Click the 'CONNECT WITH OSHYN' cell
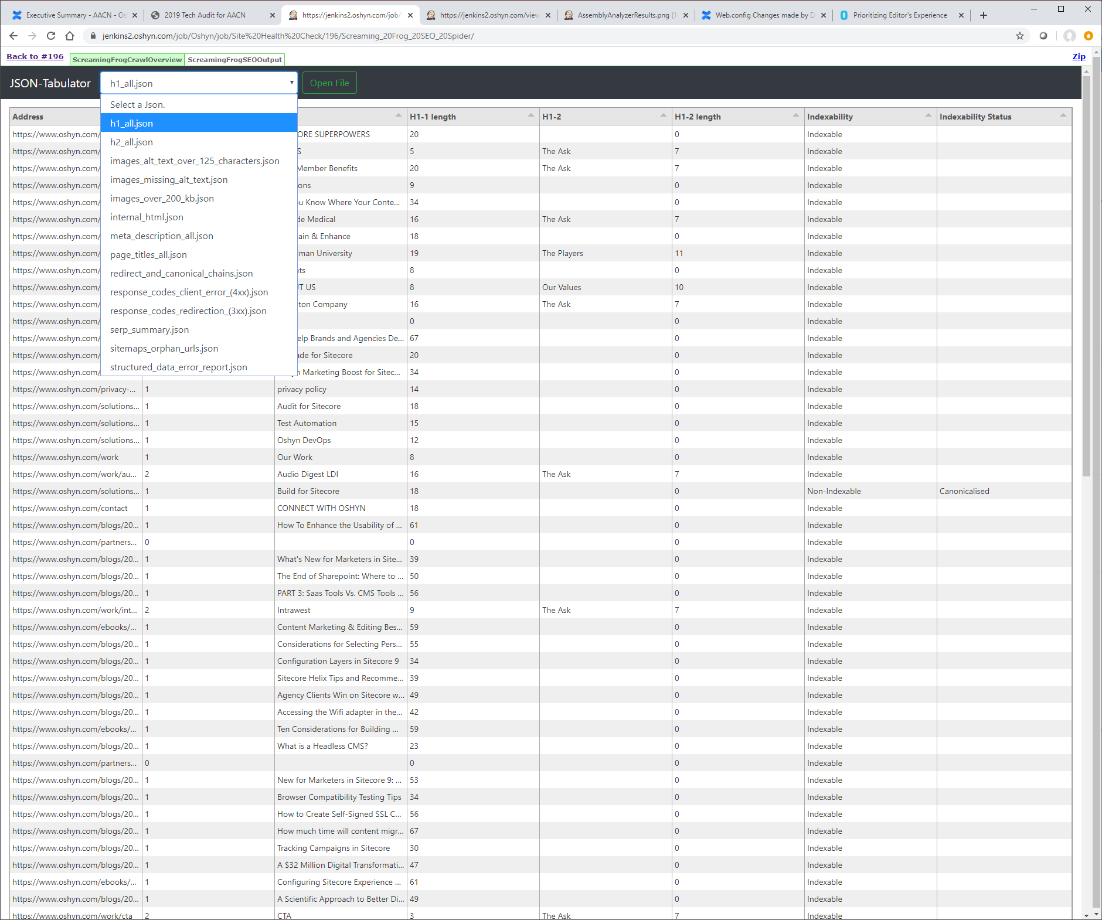 pyautogui.click(x=341, y=508)
